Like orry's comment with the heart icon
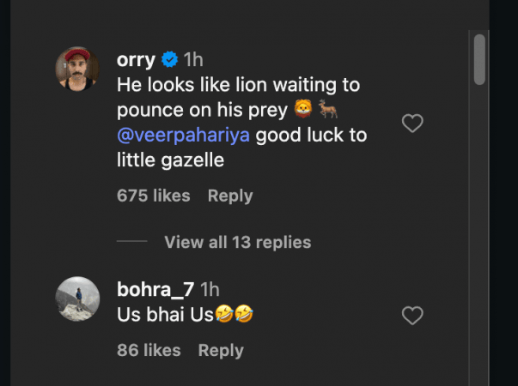518x386 pixels. point(412,124)
